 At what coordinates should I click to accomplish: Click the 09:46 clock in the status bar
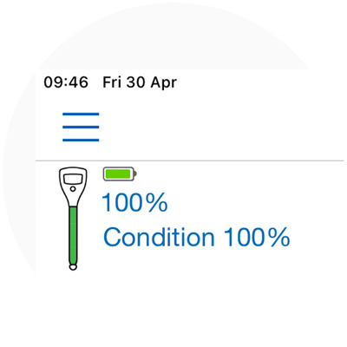pyautogui.click(x=66, y=82)
